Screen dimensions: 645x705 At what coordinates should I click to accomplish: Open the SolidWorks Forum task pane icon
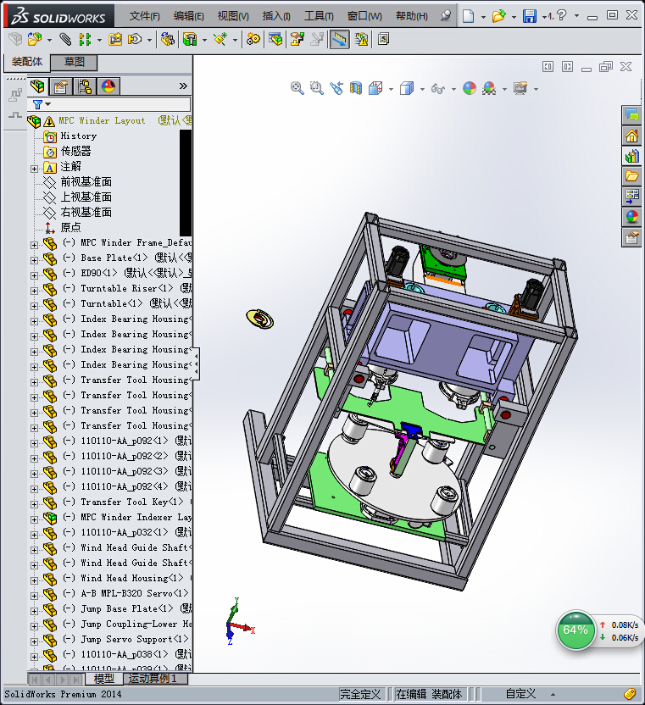click(632, 115)
